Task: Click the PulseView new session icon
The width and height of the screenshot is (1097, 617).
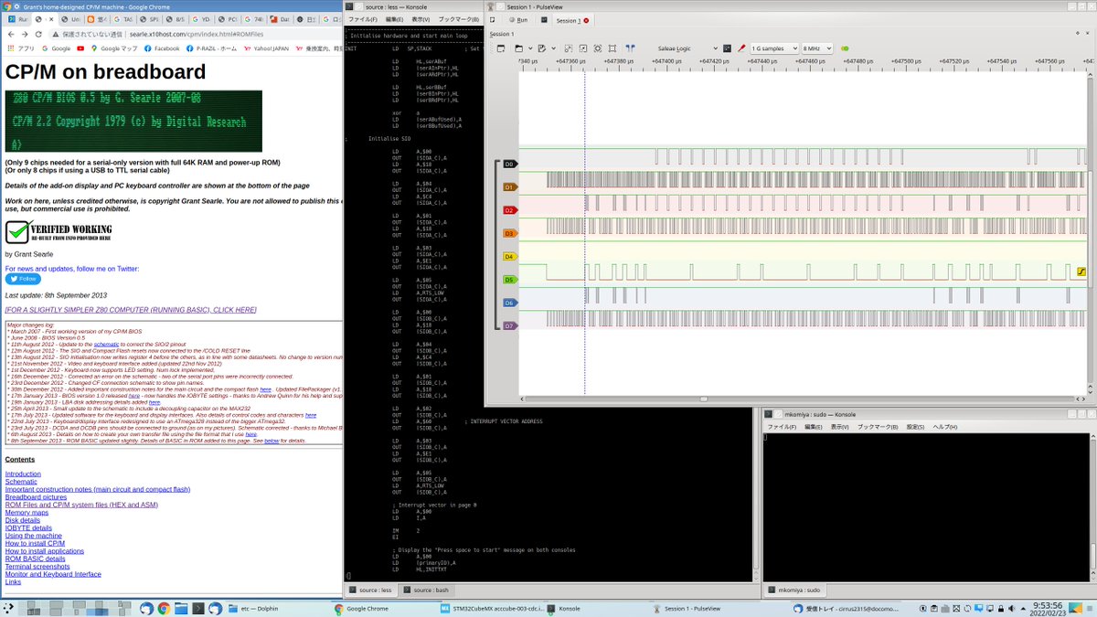Action: point(491,19)
